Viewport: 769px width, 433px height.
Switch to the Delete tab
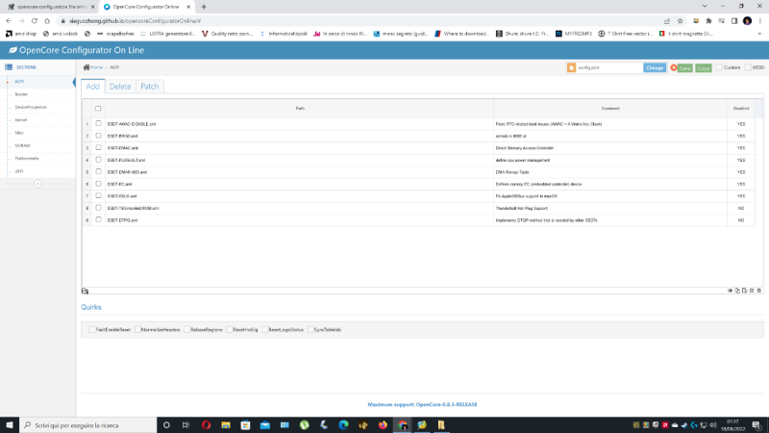click(120, 87)
